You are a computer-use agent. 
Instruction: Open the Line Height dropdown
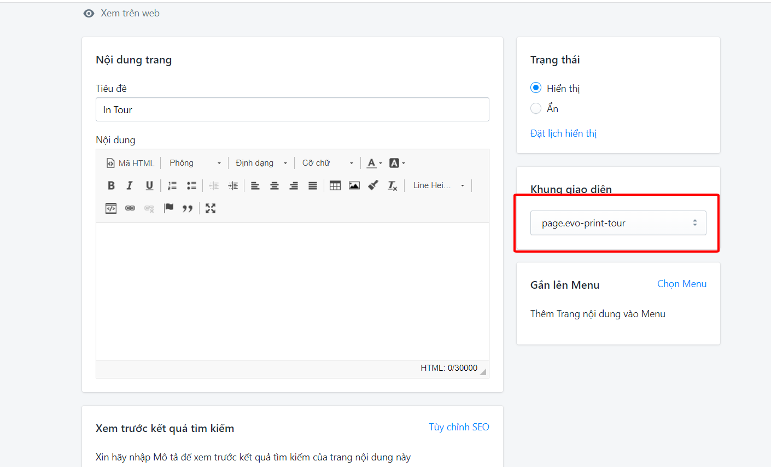(x=439, y=185)
